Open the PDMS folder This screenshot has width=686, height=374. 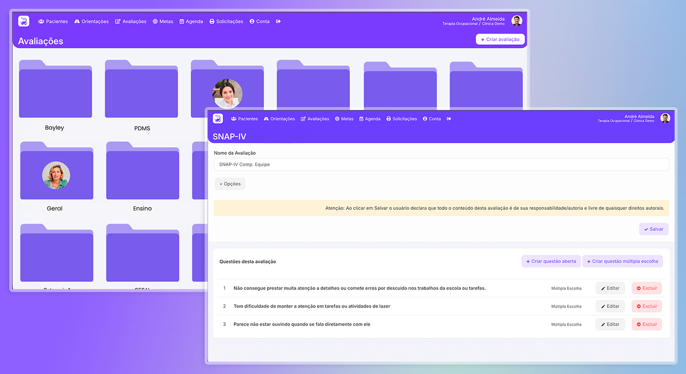click(141, 90)
